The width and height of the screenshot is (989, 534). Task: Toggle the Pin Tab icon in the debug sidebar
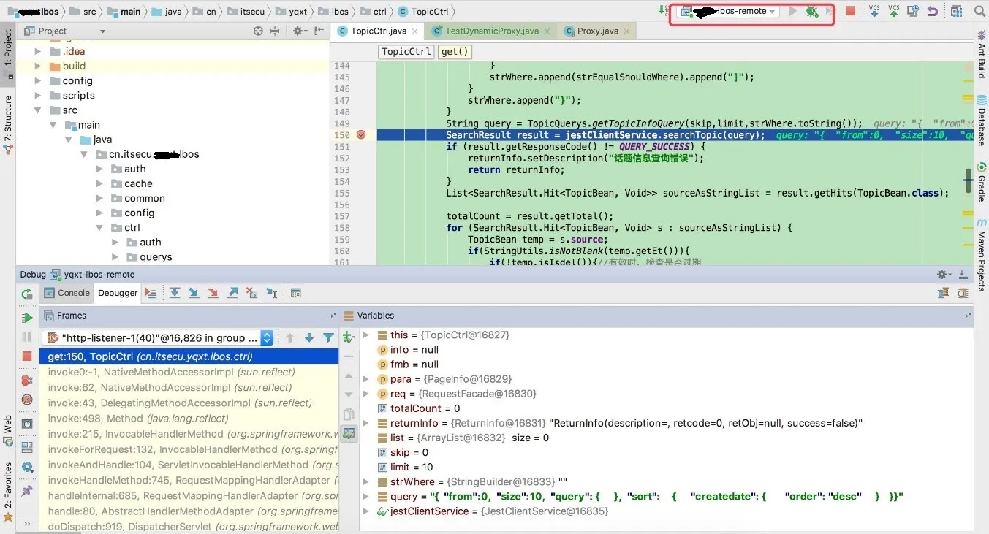[x=27, y=491]
